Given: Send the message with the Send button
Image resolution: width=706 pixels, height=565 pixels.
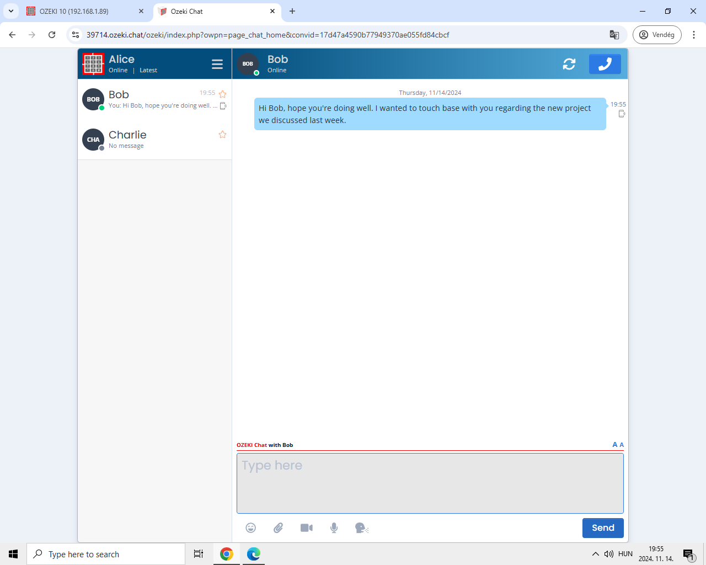Looking at the screenshot, I should [x=603, y=528].
